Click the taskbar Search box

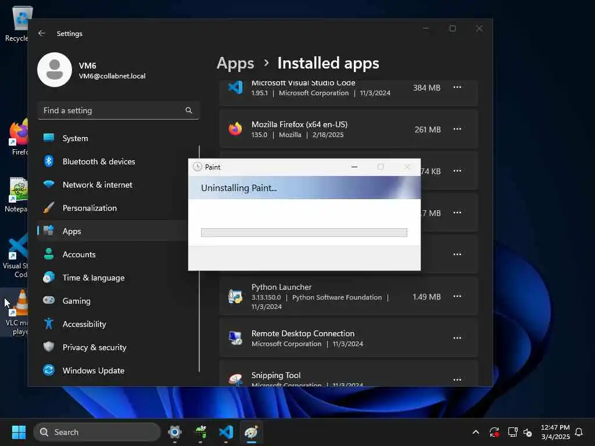click(x=97, y=432)
